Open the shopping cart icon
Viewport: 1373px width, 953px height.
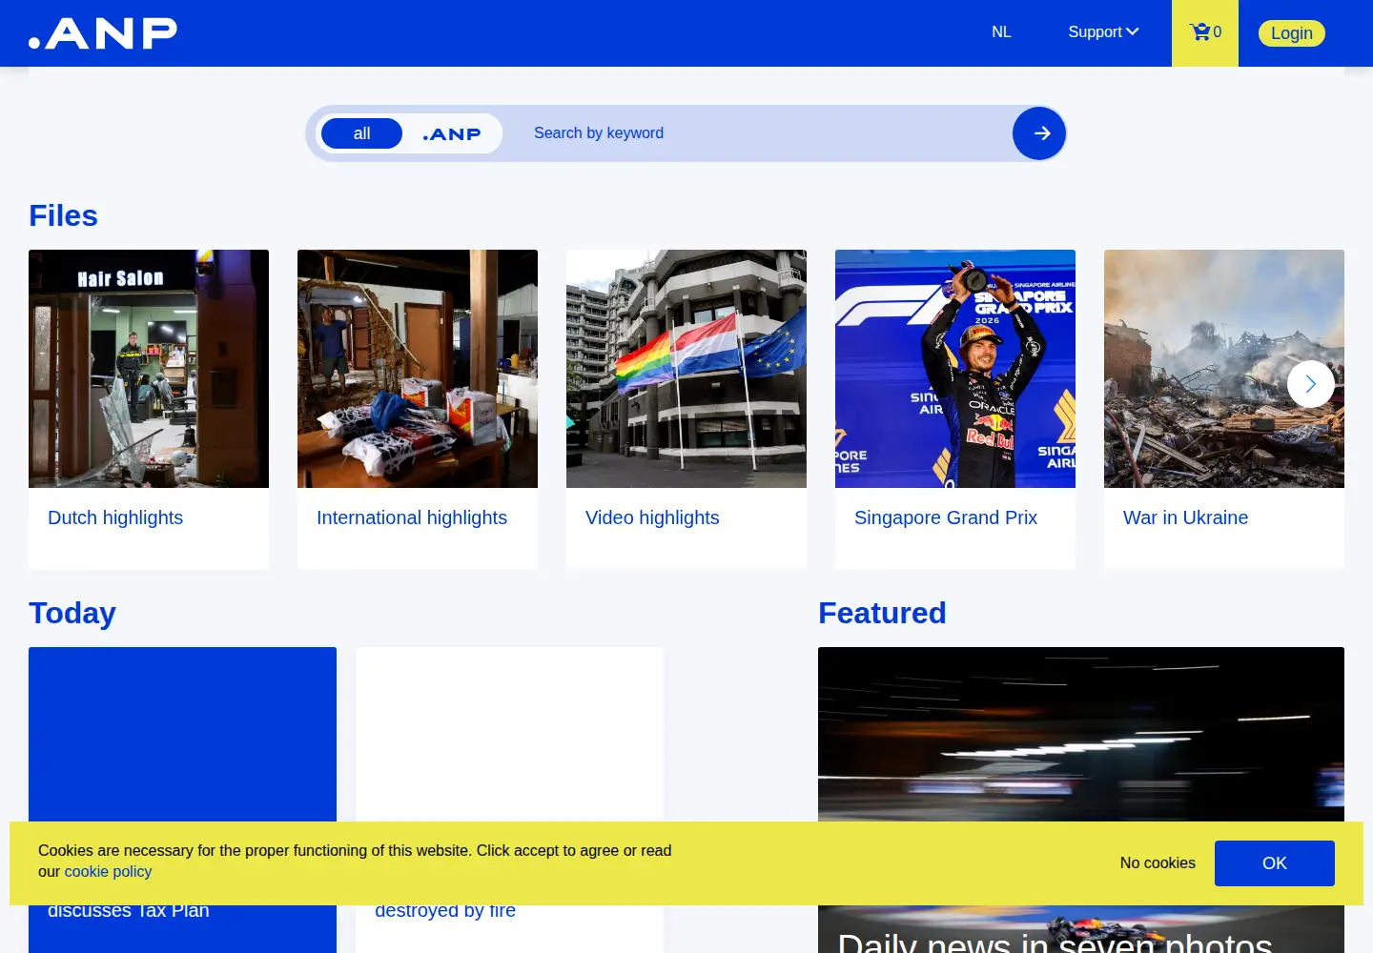[x=1205, y=32]
